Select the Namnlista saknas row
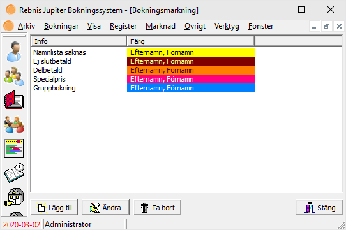 point(143,52)
